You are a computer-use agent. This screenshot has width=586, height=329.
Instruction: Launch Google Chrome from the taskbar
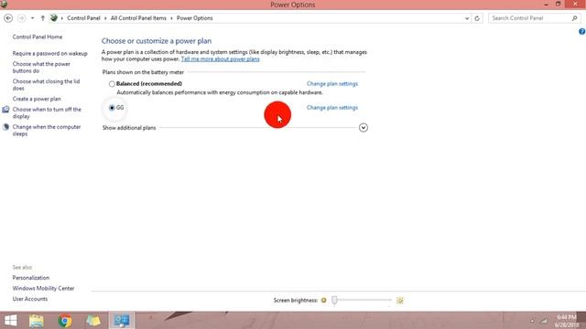pyautogui.click(x=65, y=321)
